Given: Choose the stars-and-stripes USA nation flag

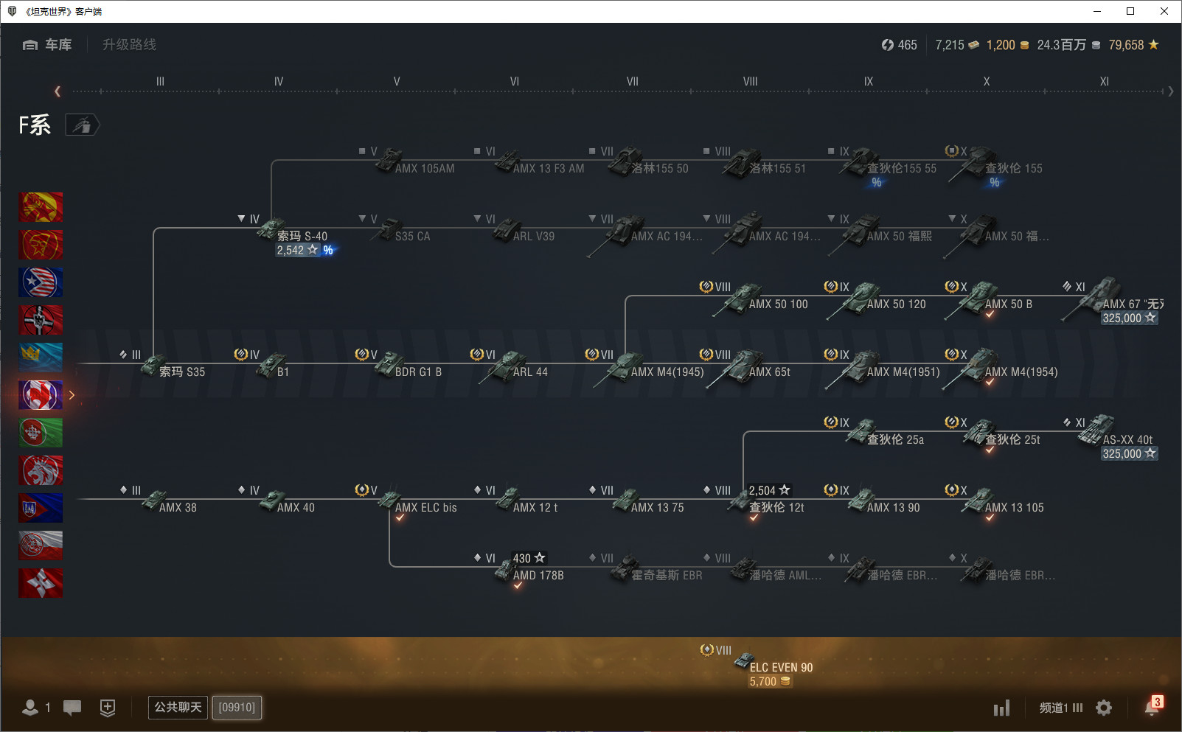Looking at the screenshot, I should tap(41, 282).
